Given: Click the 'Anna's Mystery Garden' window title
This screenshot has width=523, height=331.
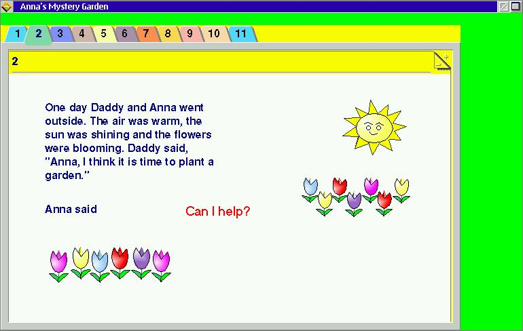Looking at the screenshot, I should [64, 7].
